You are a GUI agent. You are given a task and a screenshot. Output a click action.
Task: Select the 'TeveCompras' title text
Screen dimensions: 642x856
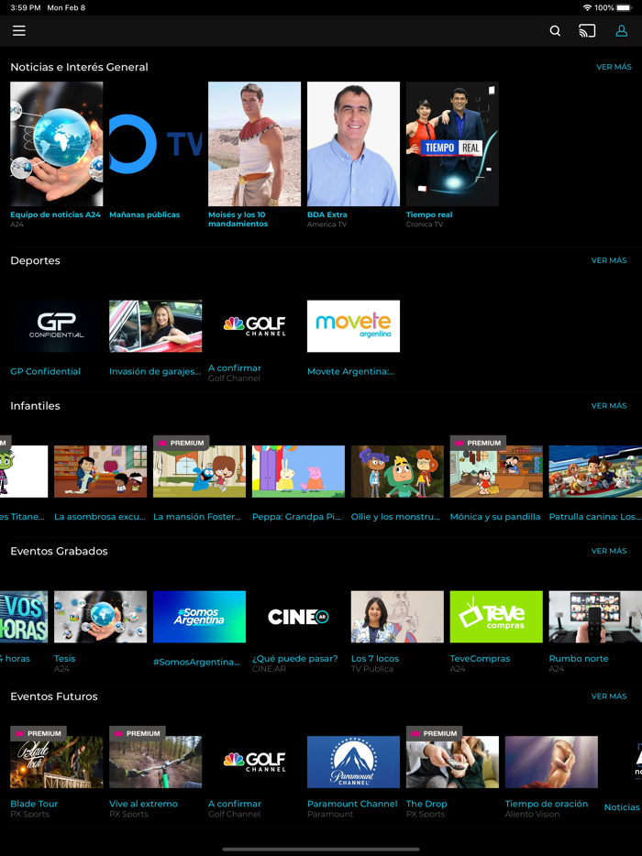pos(480,658)
